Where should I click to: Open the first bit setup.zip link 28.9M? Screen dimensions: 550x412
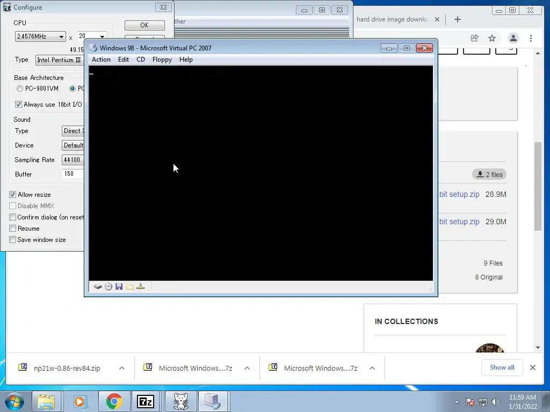[x=459, y=194]
